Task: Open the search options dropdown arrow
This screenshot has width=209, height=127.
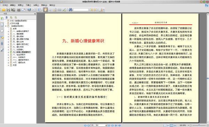Action: click(x=104, y=10)
